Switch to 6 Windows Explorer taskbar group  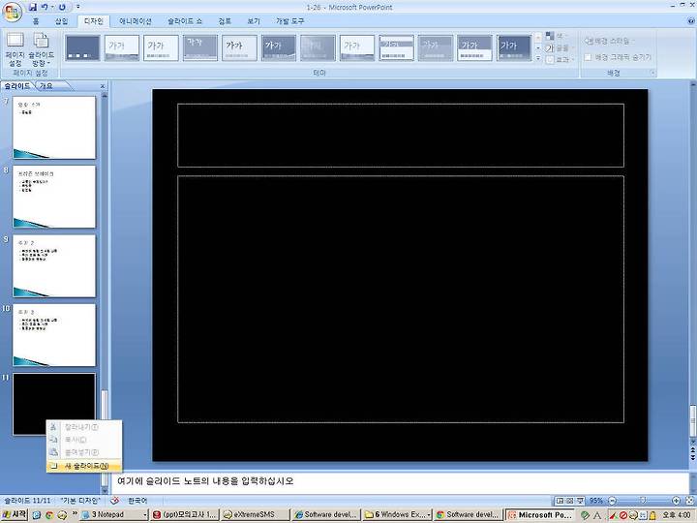click(397, 514)
